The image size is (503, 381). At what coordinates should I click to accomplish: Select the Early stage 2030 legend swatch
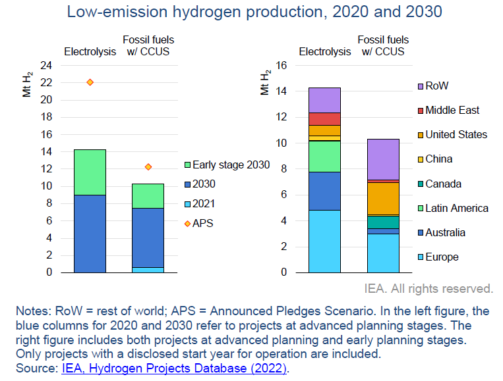click(187, 165)
